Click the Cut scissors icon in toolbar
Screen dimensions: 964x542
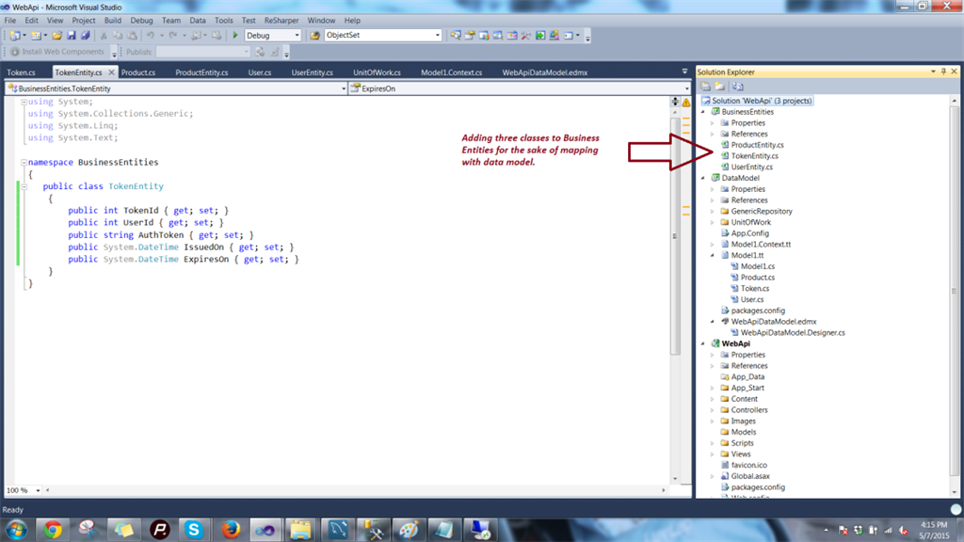pyautogui.click(x=104, y=36)
